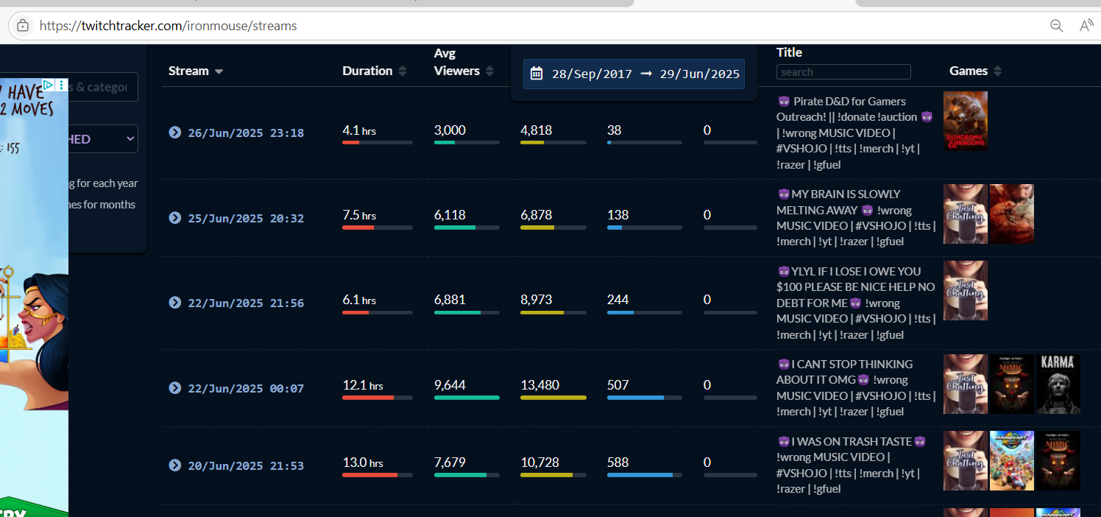Click the read aloud icon in address bar
1101x517 pixels.
click(1086, 26)
